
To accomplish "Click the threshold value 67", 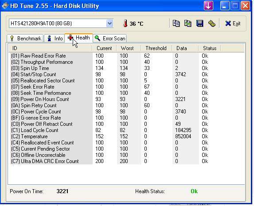I will click(147, 87).
